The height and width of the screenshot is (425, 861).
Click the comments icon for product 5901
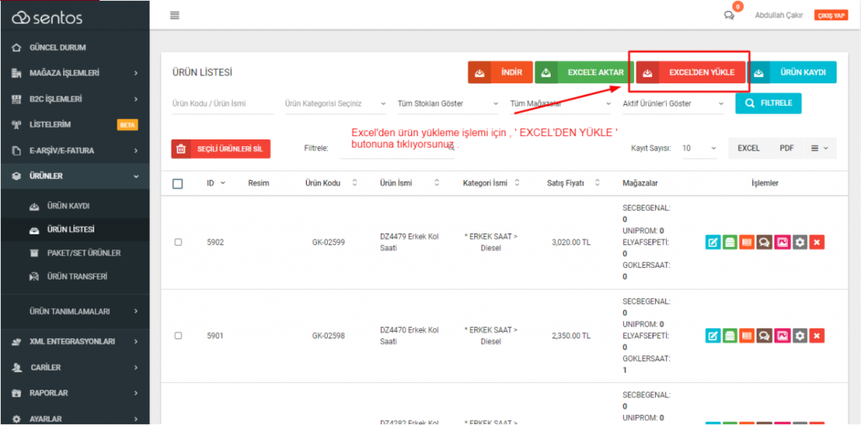pyautogui.click(x=765, y=335)
